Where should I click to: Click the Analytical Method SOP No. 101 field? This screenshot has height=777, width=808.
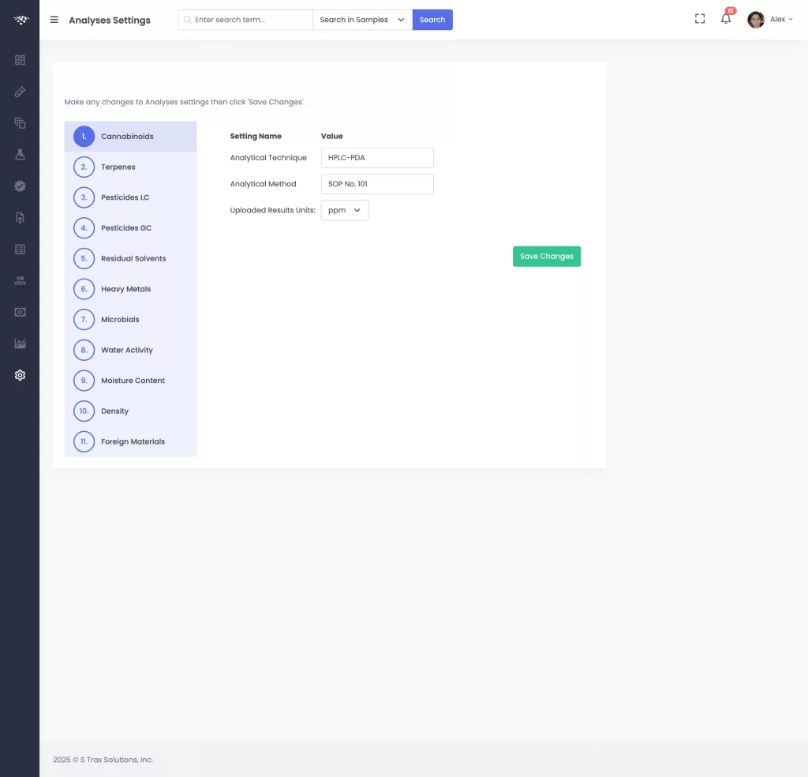(377, 184)
